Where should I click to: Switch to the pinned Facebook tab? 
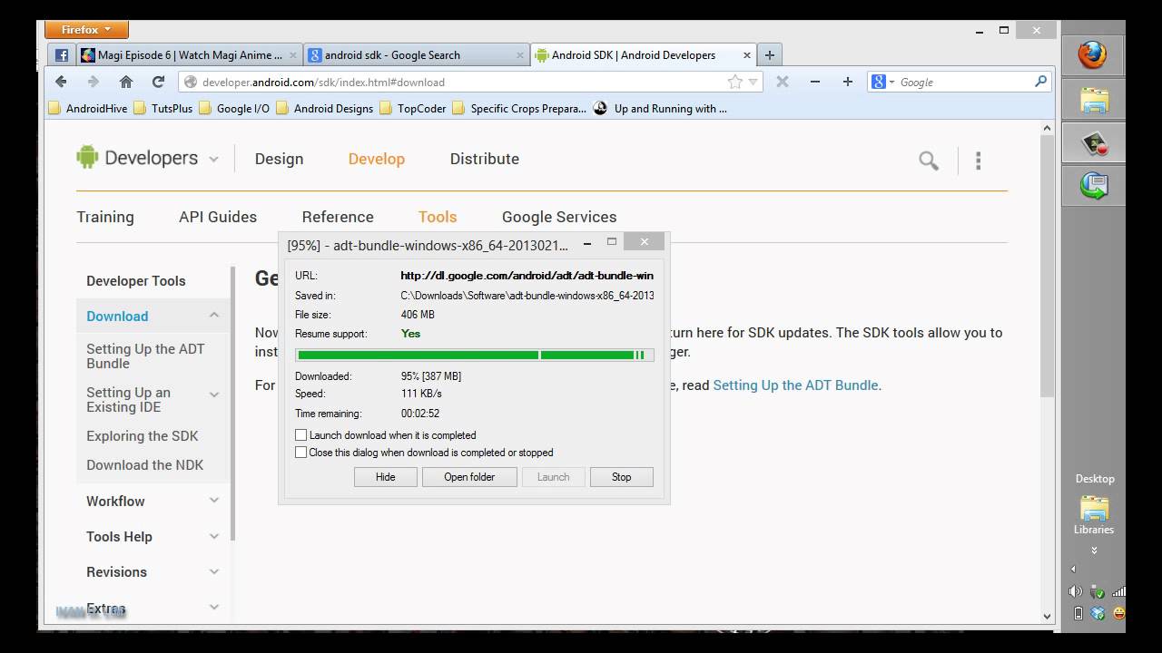(x=62, y=55)
